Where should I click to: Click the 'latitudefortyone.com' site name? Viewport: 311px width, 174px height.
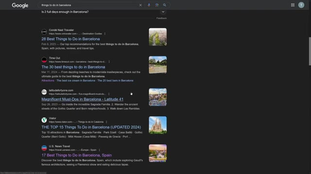point(61,90)
